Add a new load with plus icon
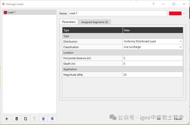Screen dimensions: 190x125 (7, 119)
